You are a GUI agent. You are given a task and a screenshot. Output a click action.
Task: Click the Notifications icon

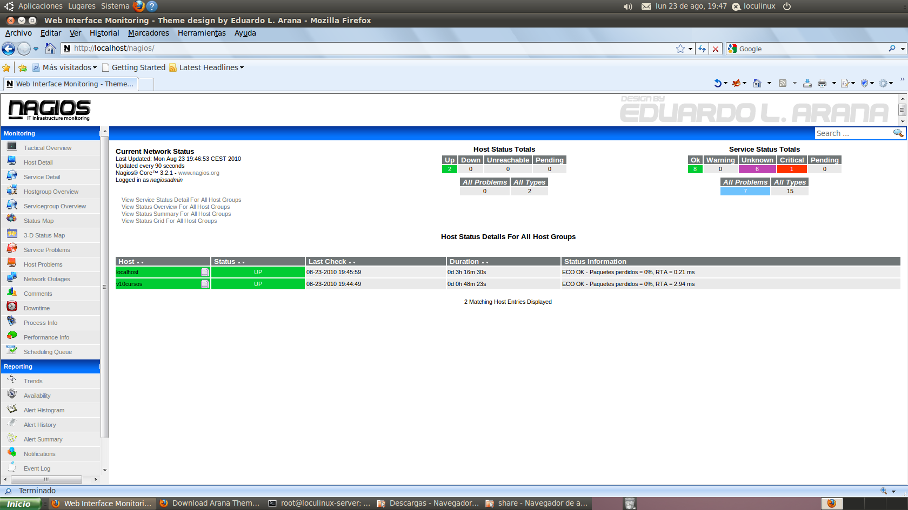[x=12, y=453]
